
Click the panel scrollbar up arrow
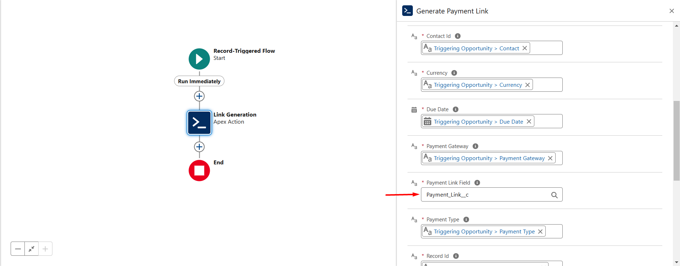(x=677, y=26)
